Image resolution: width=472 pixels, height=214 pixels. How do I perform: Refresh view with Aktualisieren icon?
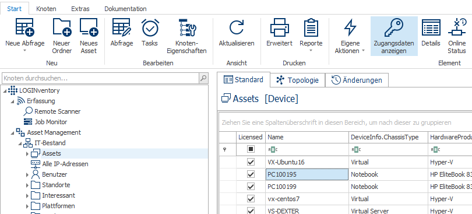(237, 27)
